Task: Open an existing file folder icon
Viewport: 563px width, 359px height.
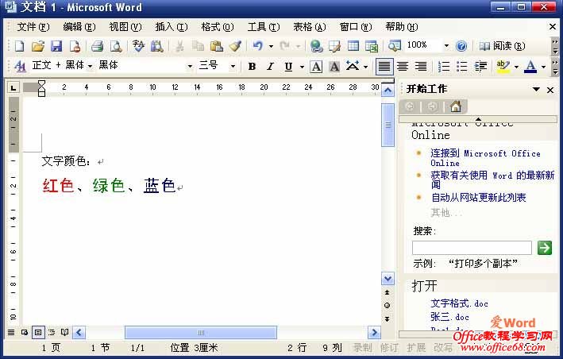Action: pyautogui.click(x=37, y=46)
